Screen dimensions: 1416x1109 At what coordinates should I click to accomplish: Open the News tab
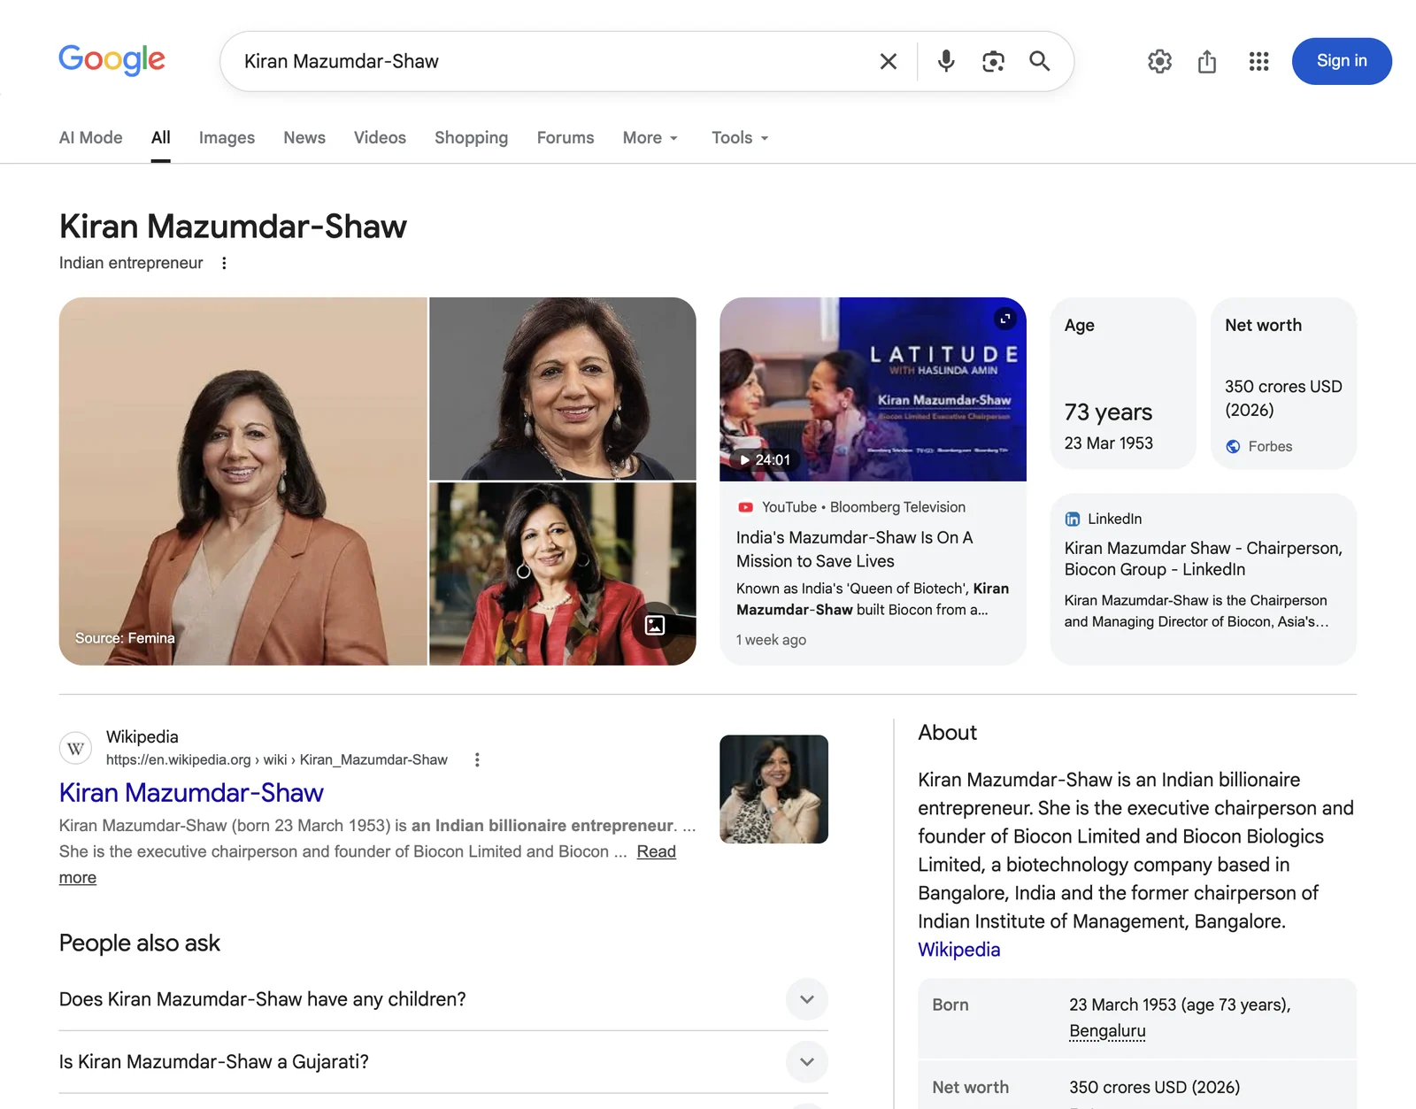click(304, 137)
